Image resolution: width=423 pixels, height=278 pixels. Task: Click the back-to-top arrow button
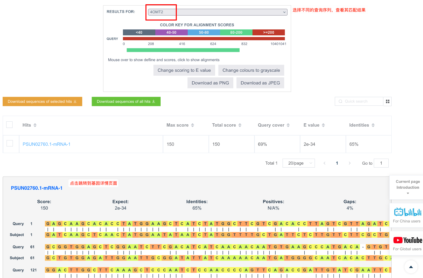tap(411, 267)
